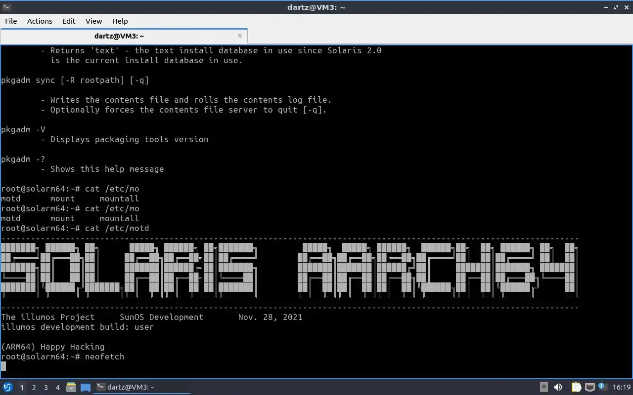This screenshot has width=633, height=395.
Task: Switch to workspace 2 in the pager
Action: click(x=34, y=388)
